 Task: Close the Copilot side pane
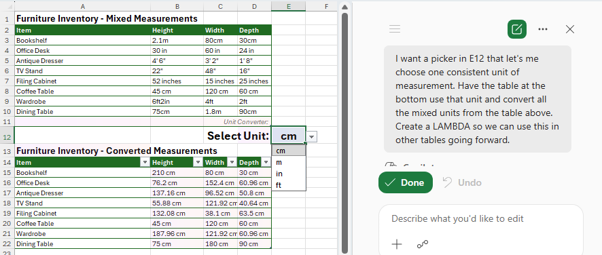570,29
